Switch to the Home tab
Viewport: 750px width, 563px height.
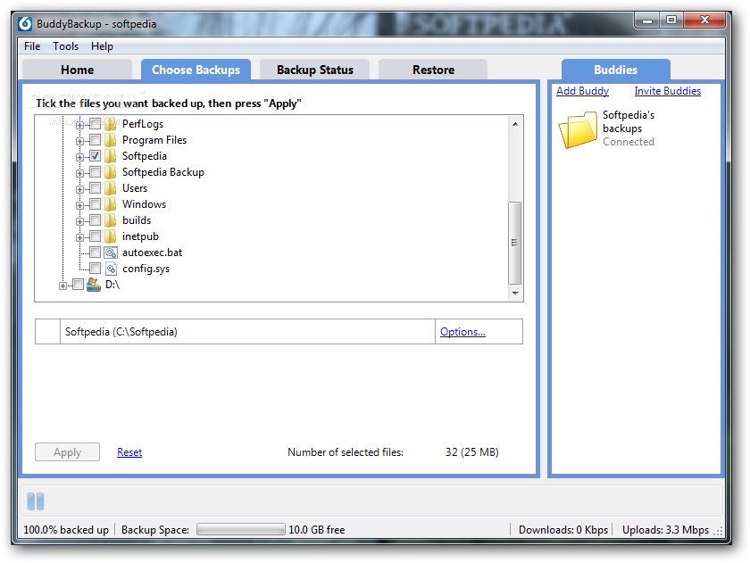click(77, 70)
